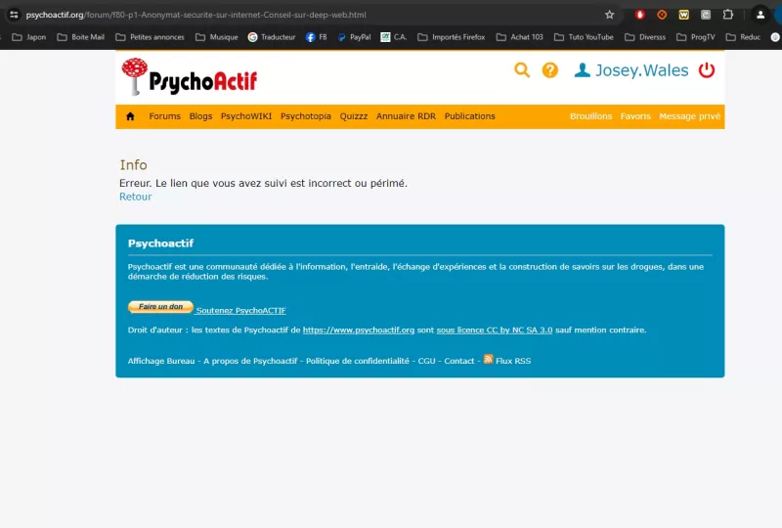Bookmark this page with the star icon
This screenshot has height=528, width=782.
(x=610, y=15)
